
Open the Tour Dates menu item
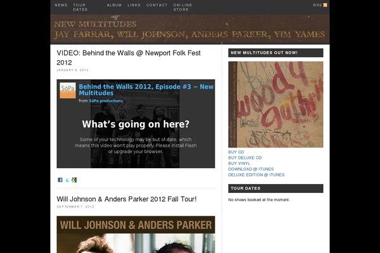(80, 7)
